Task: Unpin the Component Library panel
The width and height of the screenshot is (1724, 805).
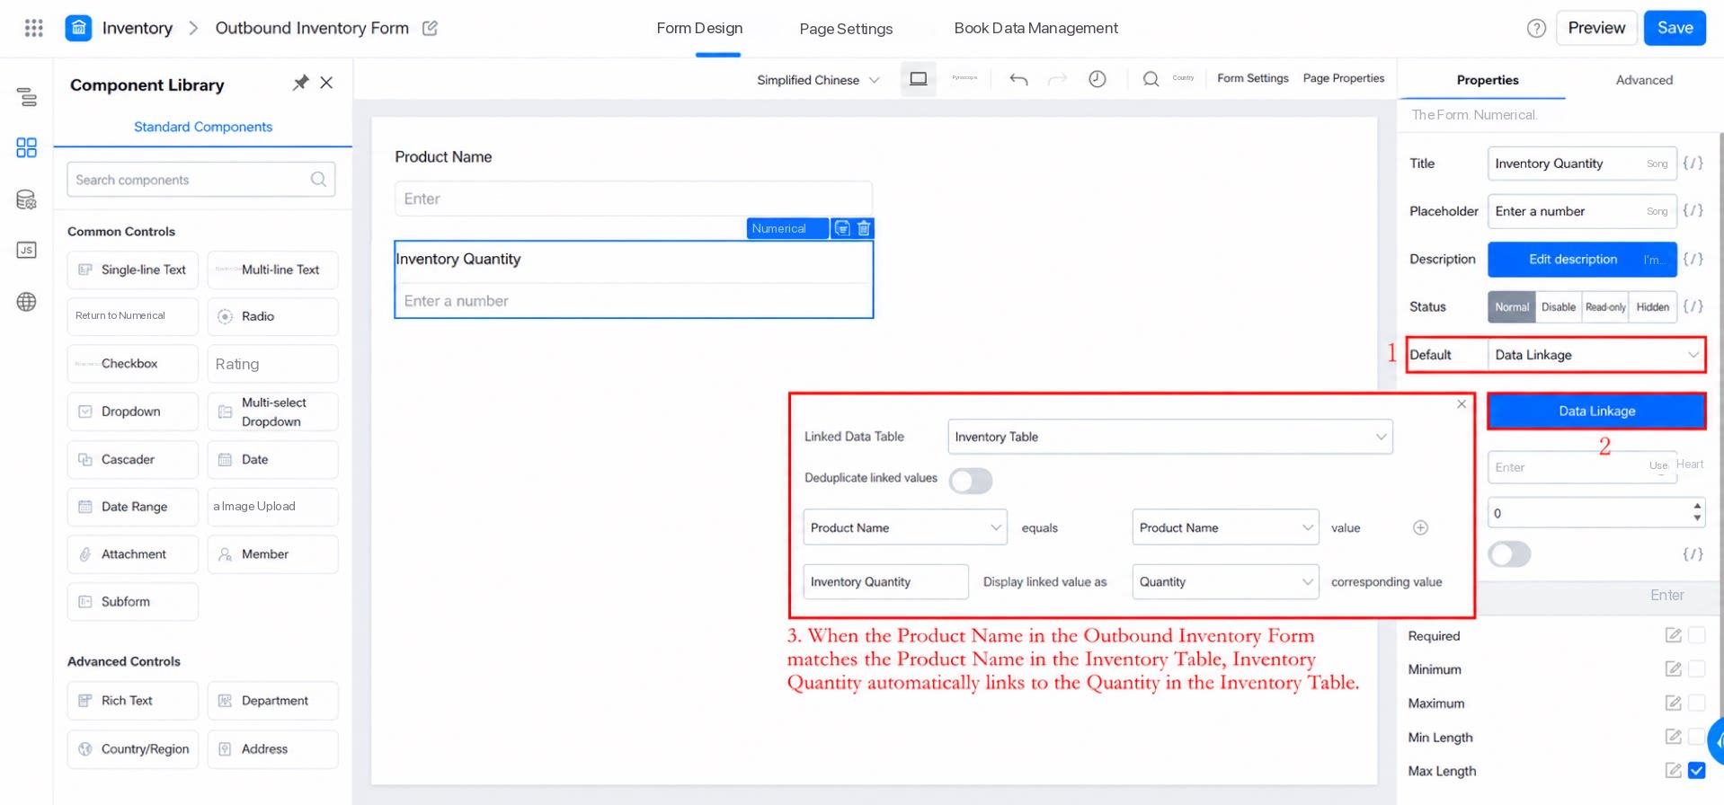Action: (300, 83)
